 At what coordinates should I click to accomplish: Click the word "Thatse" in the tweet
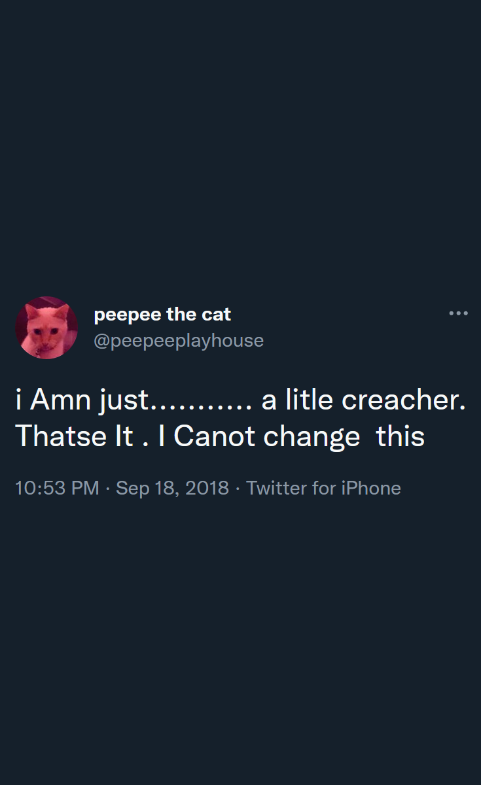pos(56,436)
